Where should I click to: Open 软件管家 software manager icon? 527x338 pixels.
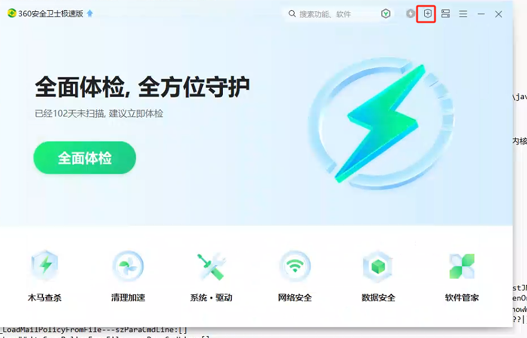(462, 266)
